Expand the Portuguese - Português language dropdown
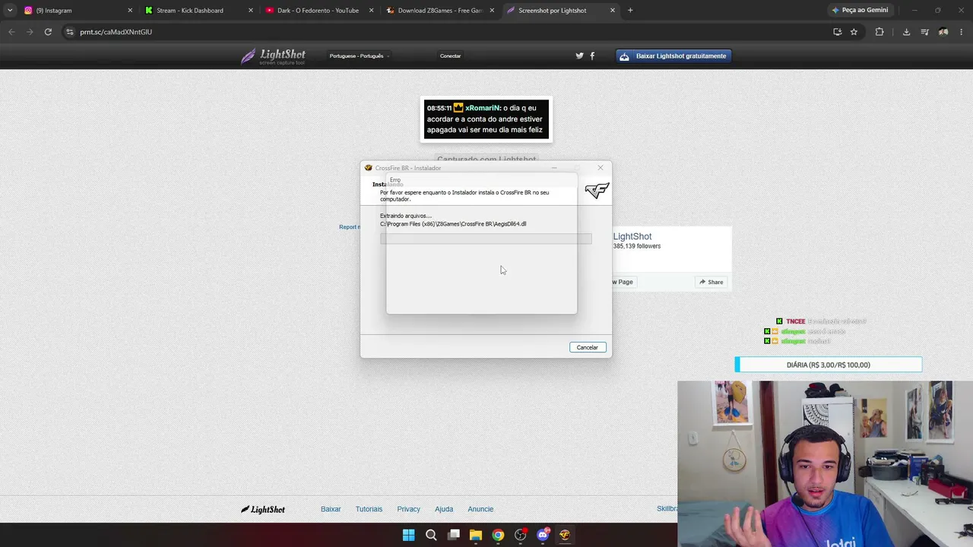973x547 pixels. [359, 56]
